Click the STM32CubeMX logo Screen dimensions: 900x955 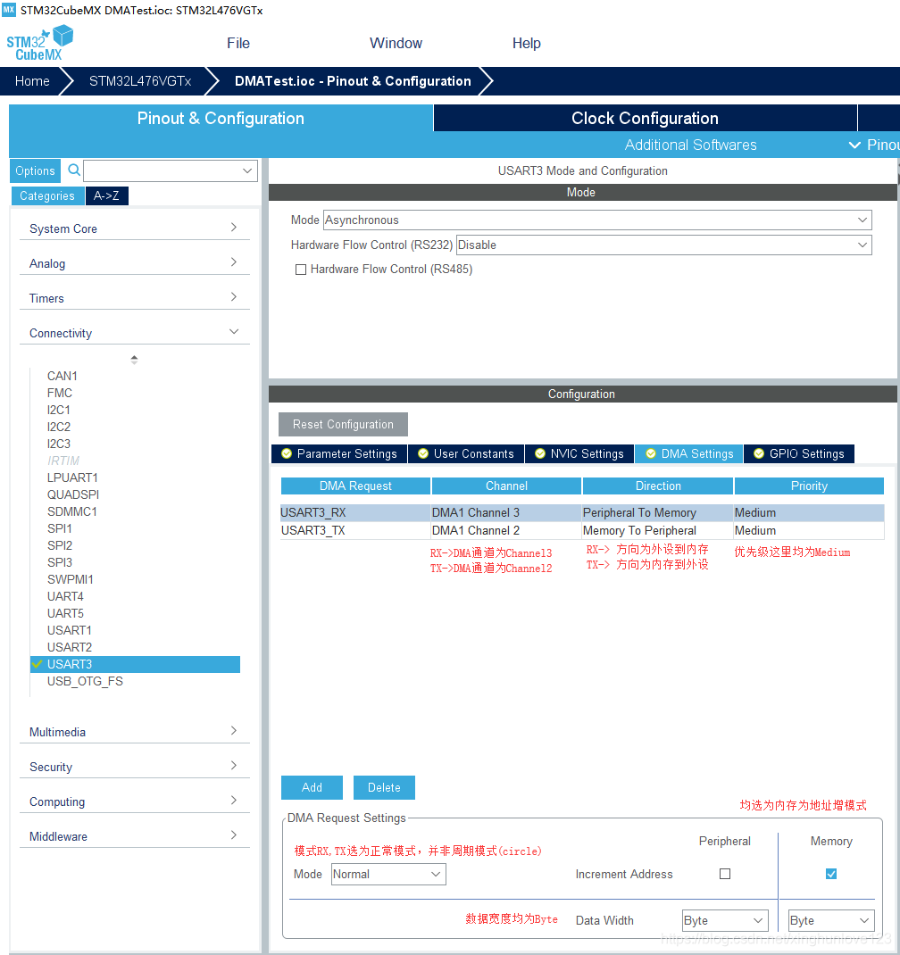39,43
